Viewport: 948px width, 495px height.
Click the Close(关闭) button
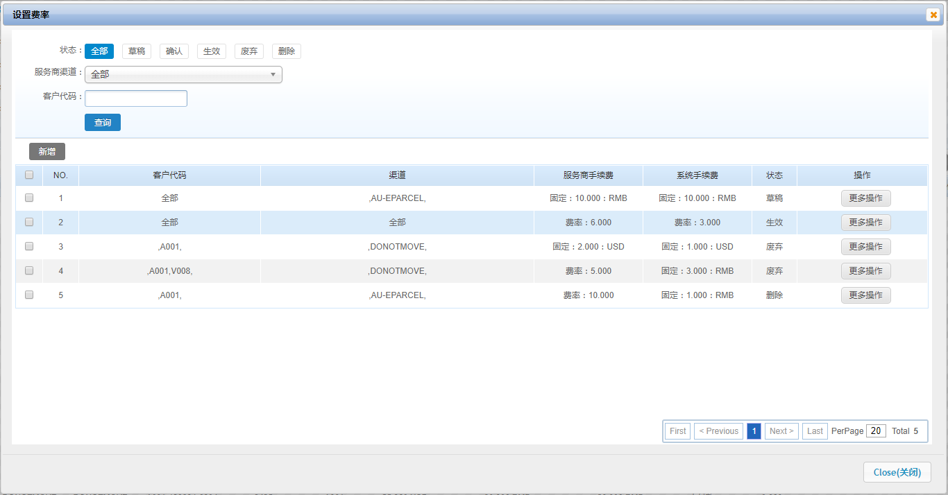click(897, 472)
